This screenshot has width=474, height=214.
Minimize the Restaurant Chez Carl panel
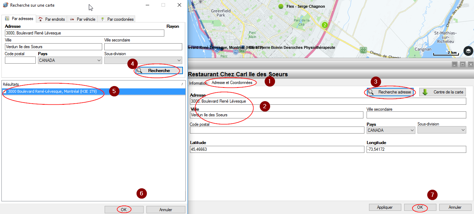tap(455, 64)
